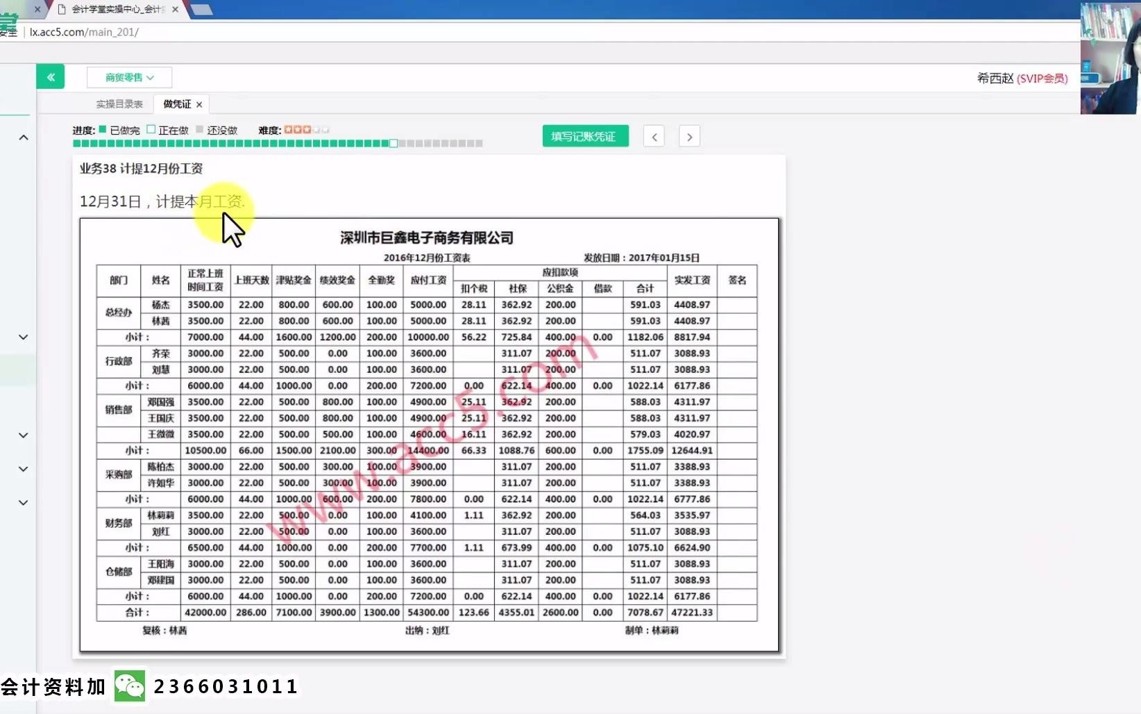Click the salary table document image title
This screenshot has height=714, width=1141.
[427, 238]
